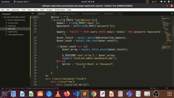Select login.php in the sidebar

[x=11, y=29]
